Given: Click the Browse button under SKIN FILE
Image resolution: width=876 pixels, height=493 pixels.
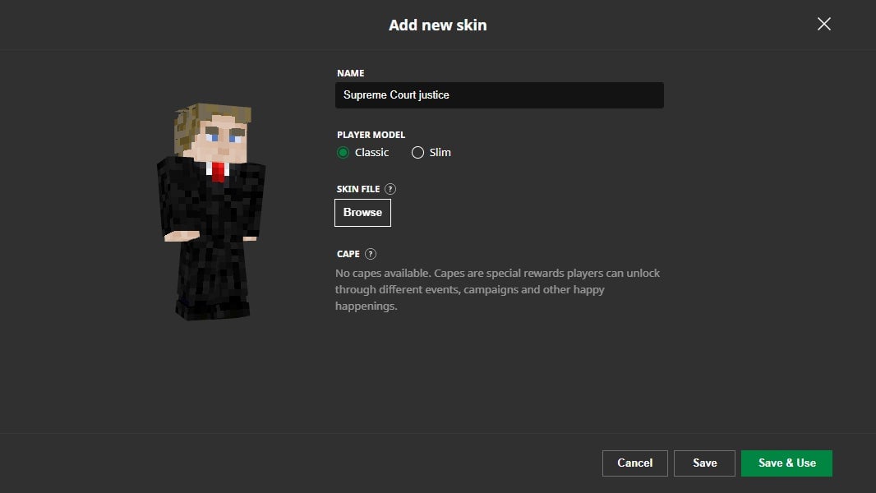Looking at the screenshot, I should click(362, 212).
